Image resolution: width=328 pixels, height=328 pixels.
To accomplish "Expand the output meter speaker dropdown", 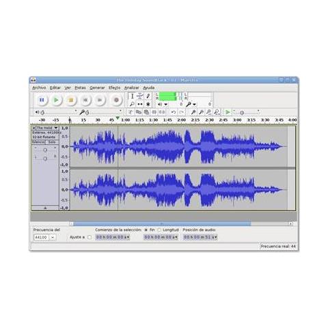I will tap(166, 105).
